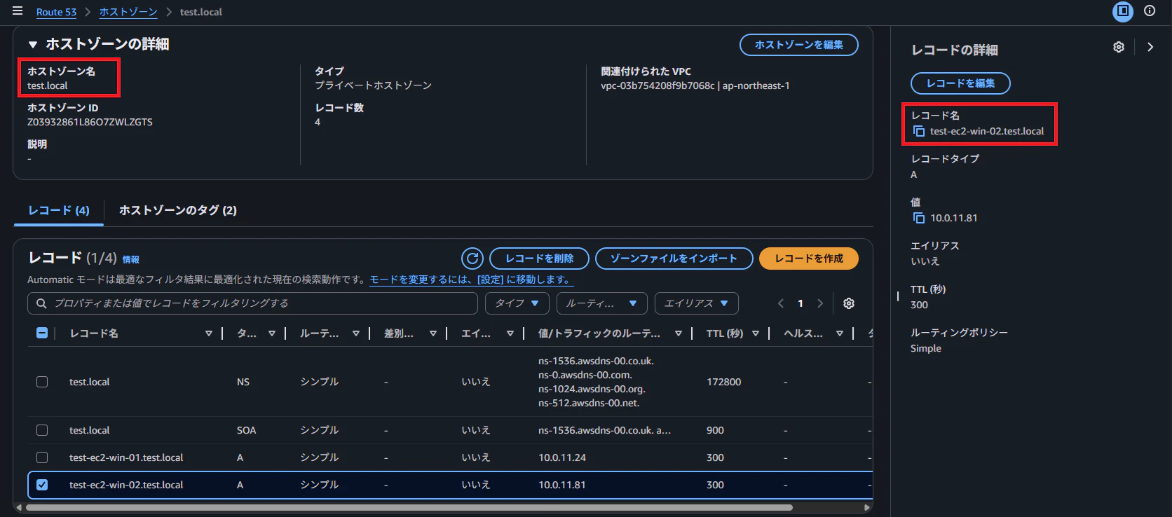This screenshot has width=1172, height=517.
Task: Refresh the records list
Action: 472,258
